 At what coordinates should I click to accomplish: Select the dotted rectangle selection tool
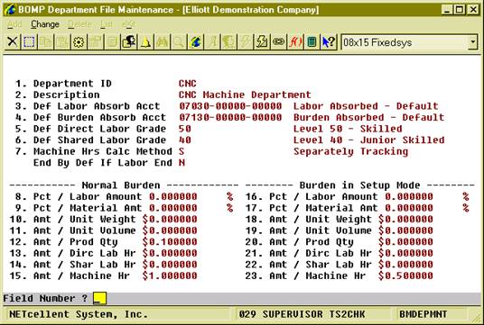point(29,41)
